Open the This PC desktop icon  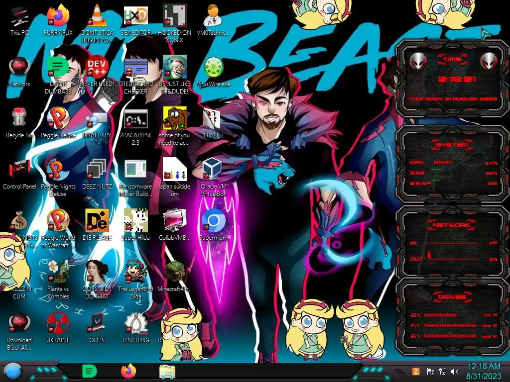pyautogui.click(x=19, y=21)
